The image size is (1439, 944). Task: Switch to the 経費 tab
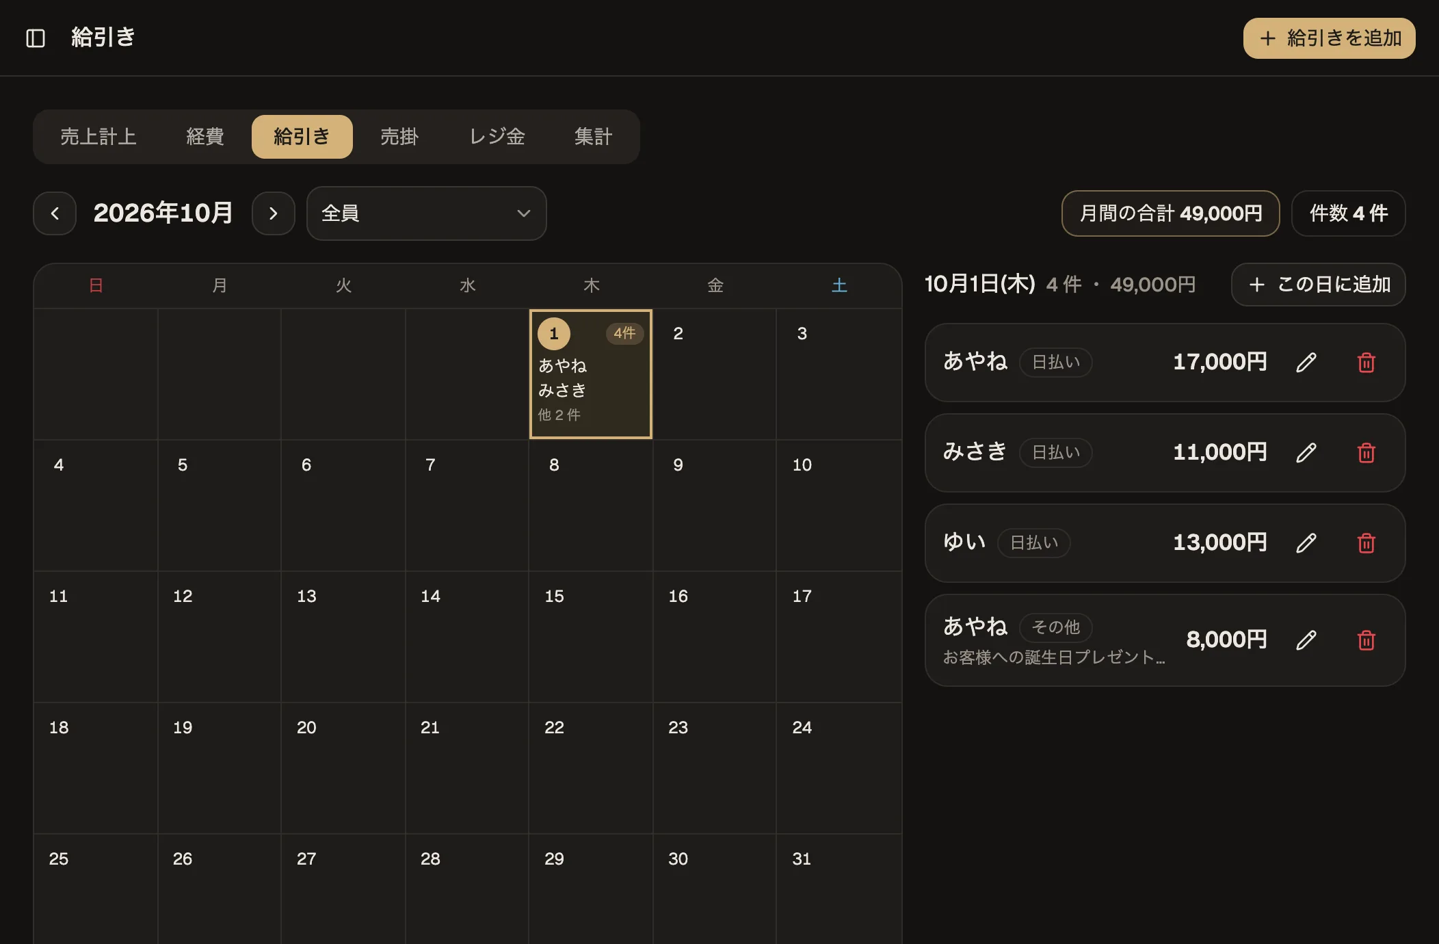pos(205,137)
